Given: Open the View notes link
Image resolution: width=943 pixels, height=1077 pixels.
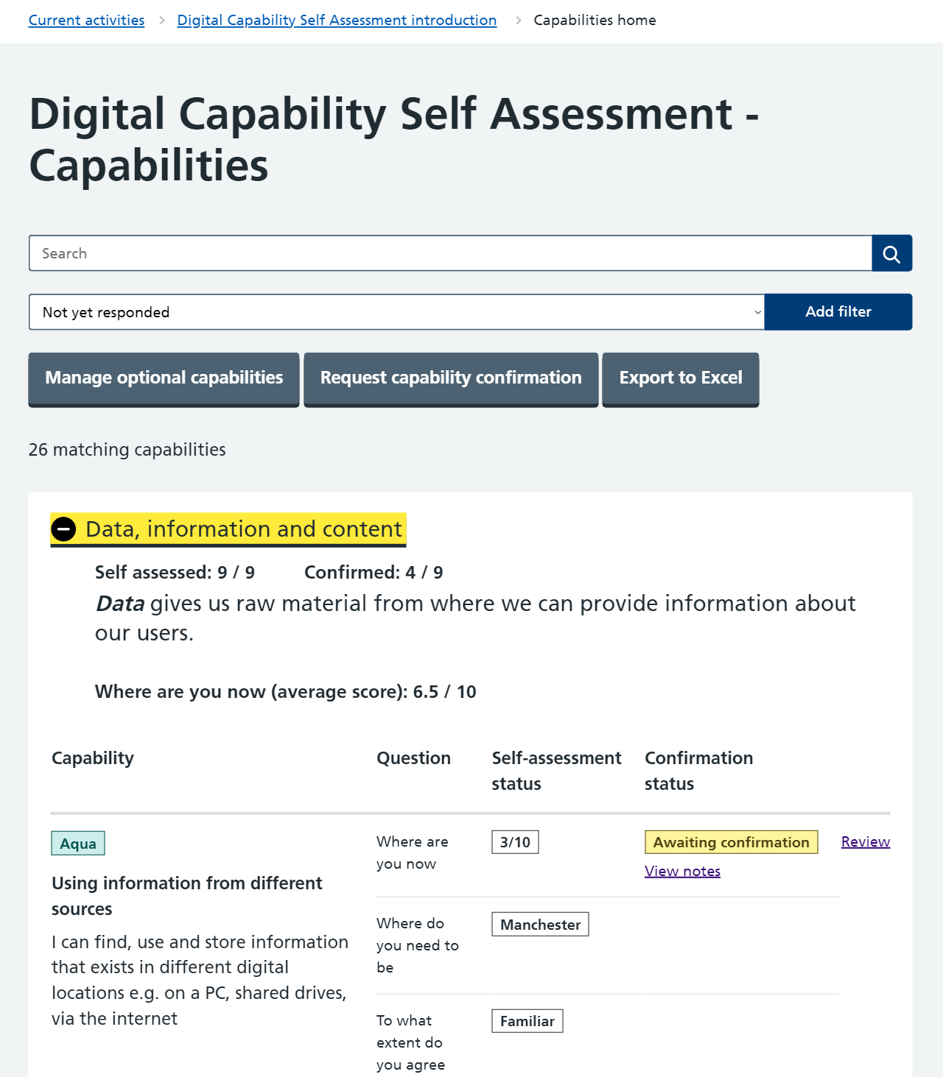Looking at the screenshot, I should click(x=682, y=871).
